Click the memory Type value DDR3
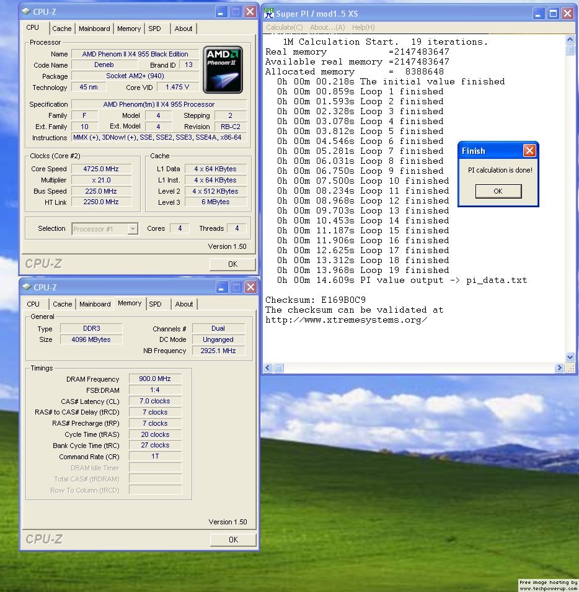 91,328
